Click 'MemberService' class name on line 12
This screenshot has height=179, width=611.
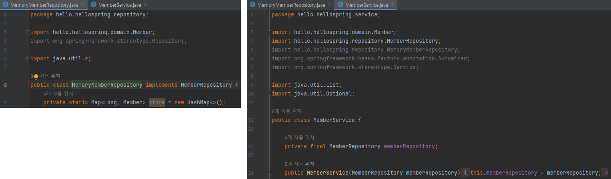(x=334, y=120)
